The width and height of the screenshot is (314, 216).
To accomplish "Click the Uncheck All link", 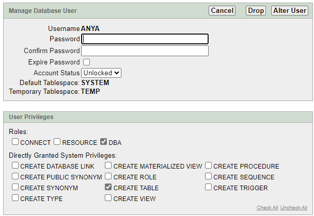I will click(294, 208).
